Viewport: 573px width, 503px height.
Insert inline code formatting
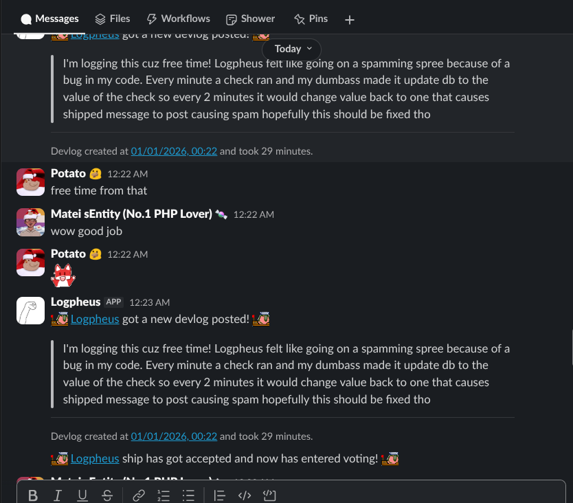244,495
